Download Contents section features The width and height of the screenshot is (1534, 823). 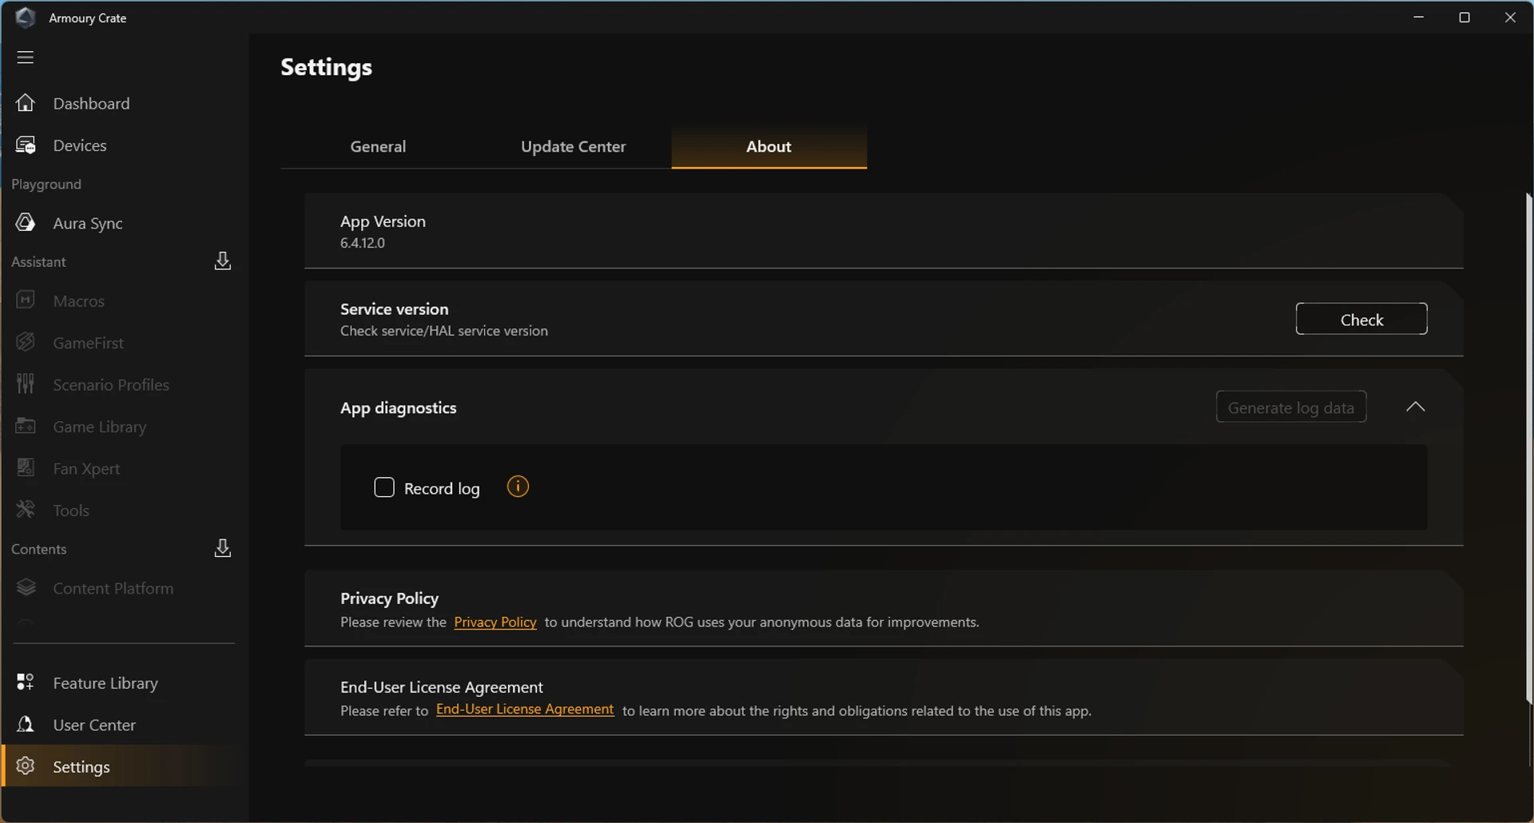click(x=223, y=548)
